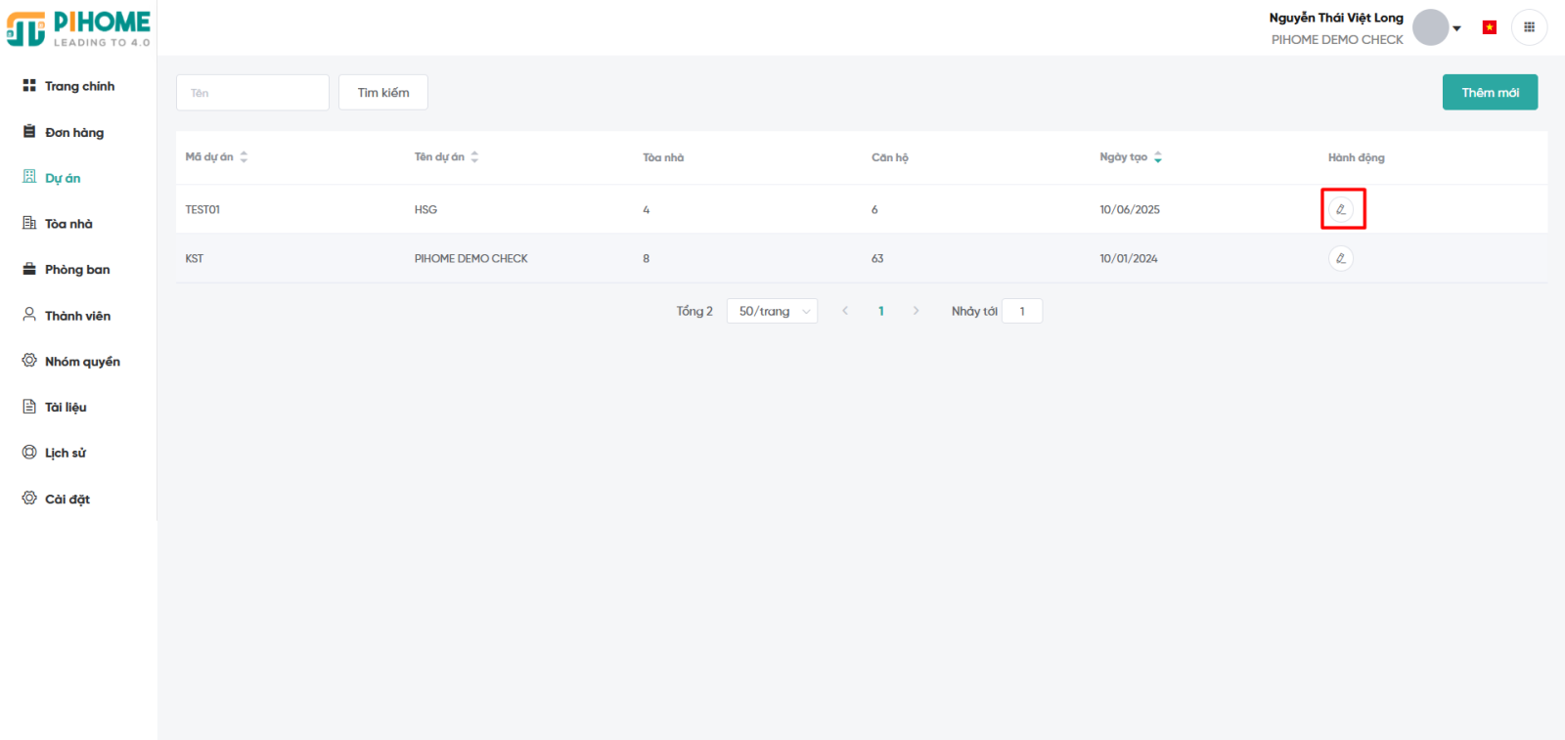Expand the user account dropdown arrow
Screen dimensions: 1565x740
point(1457,28)
